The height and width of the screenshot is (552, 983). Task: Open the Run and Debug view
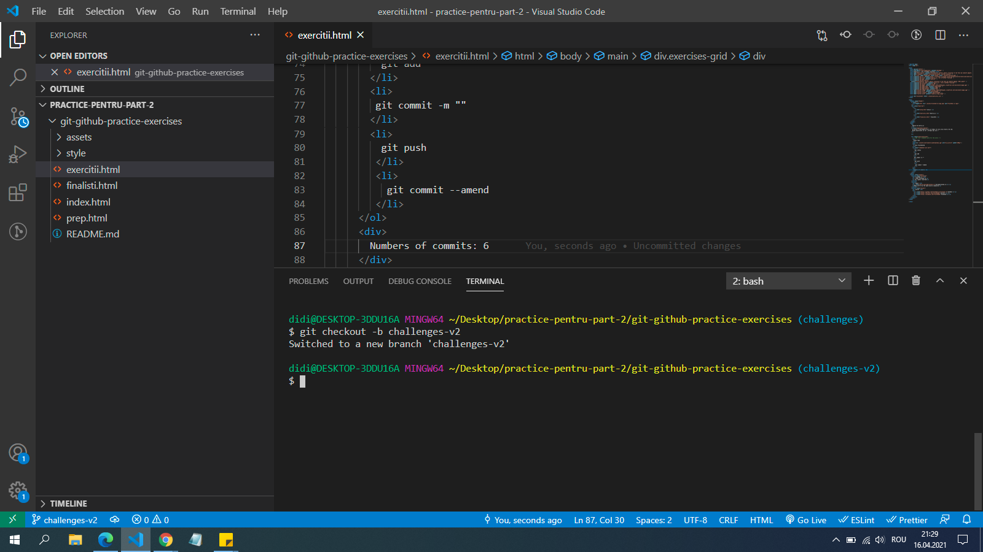(18, 154)
